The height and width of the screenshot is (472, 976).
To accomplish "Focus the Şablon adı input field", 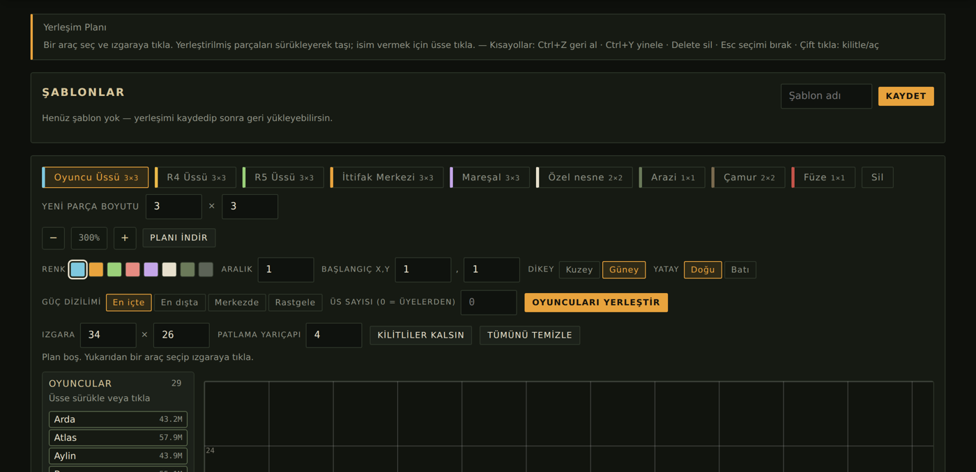I will (x=826, y=96).
